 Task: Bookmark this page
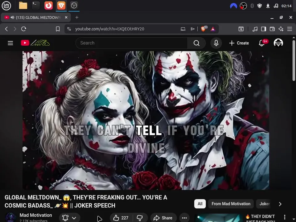(x=58, y=29)
